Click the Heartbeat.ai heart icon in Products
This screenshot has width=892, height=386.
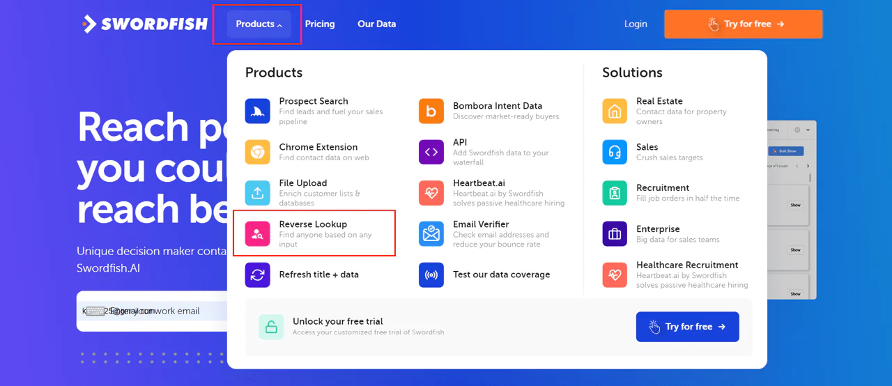coord(431,193)
